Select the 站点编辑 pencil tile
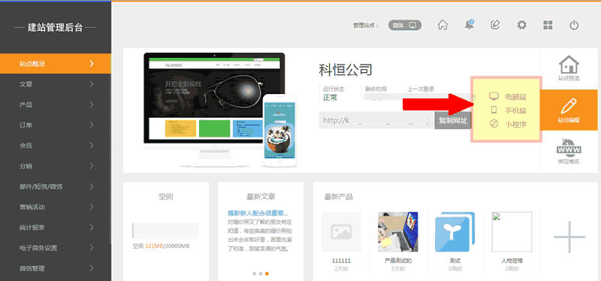This screenshot has height=281, width=601. (x=569, y=110)
